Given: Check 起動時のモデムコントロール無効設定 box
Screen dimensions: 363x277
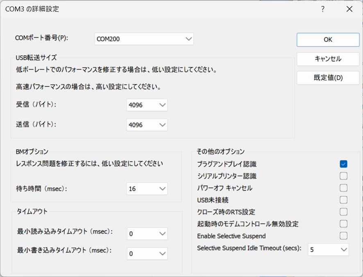Looking at the screenshot, I should coord(343,224).
